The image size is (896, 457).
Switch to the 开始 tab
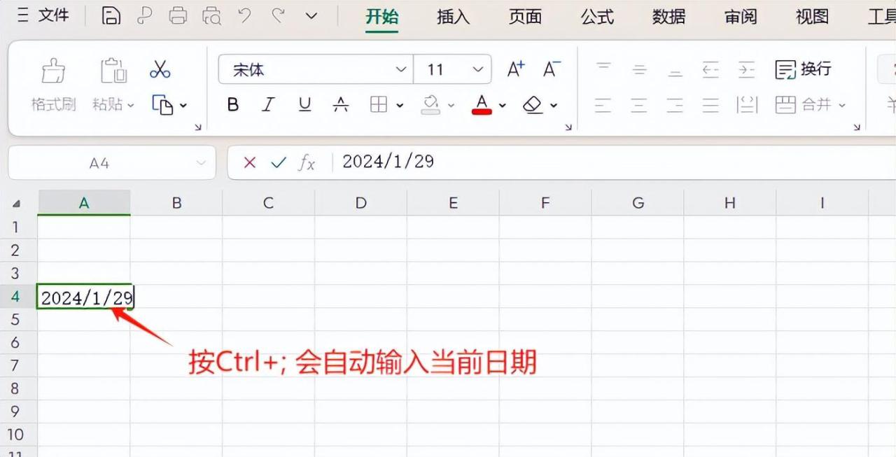click(382, 16)
